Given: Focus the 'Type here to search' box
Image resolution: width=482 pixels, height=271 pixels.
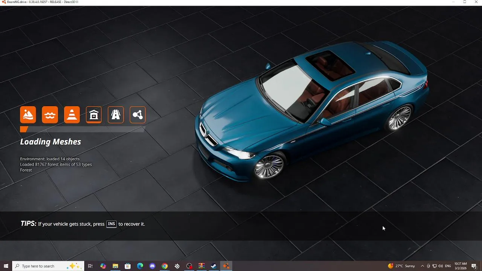Looking at the screenshot, I should tap(48, 266).
